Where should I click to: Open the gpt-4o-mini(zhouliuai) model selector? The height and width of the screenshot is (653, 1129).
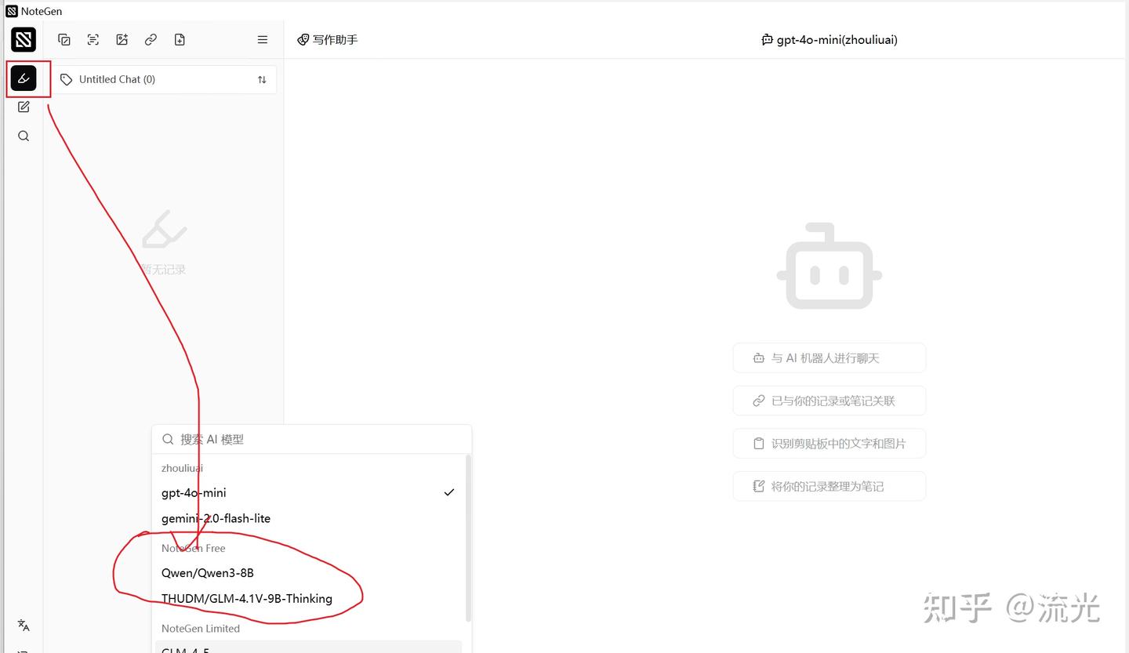coord(830,40)
